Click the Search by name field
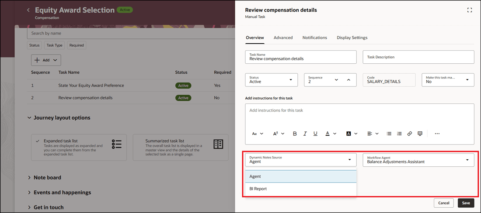The width and height of the screenshot is (481, 213). tap(131, 33)
